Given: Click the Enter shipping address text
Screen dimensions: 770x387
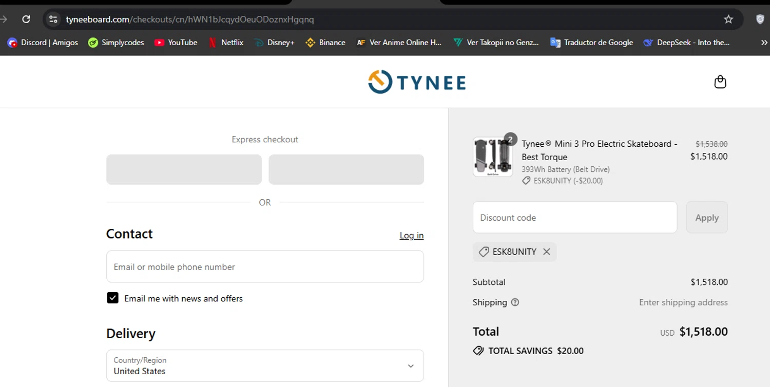Looking at the screenshot, I should point(683,302).
